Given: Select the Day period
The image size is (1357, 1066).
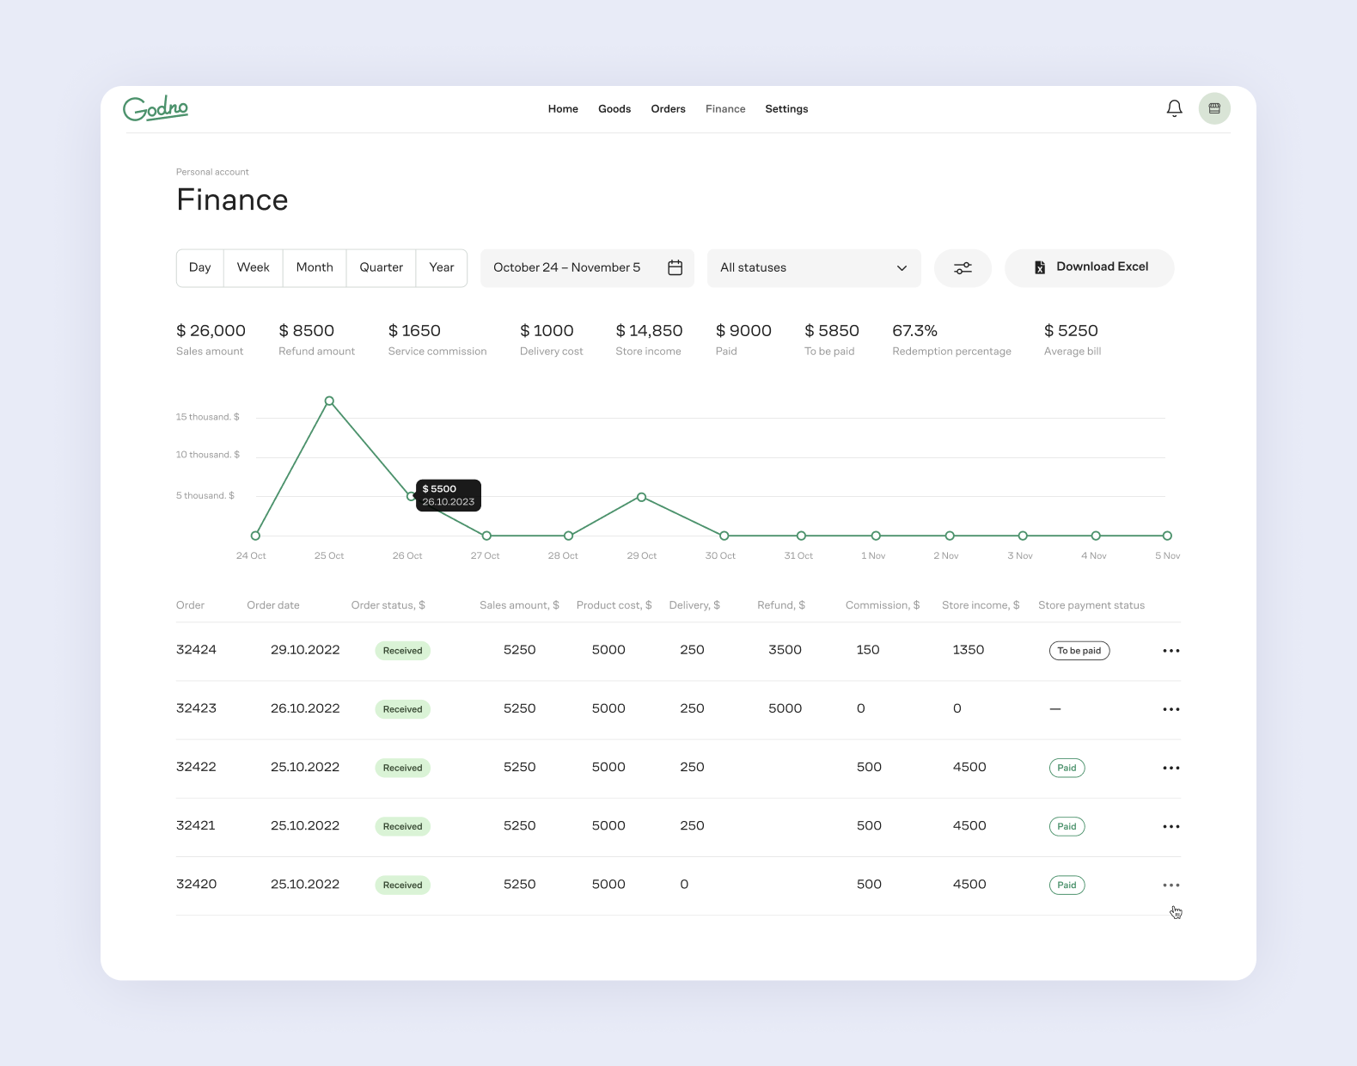Looking at the screenshot, I should (x=200, y=268).
